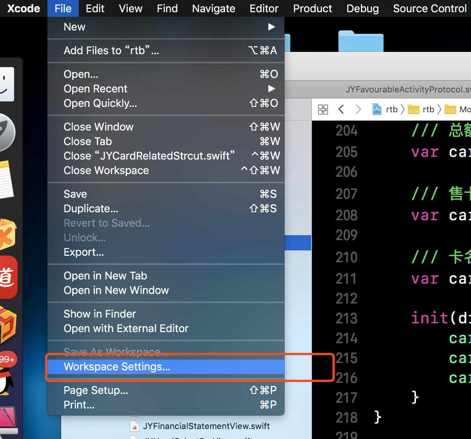
Task: Open the Editor menu
Action: pos(264,8)
